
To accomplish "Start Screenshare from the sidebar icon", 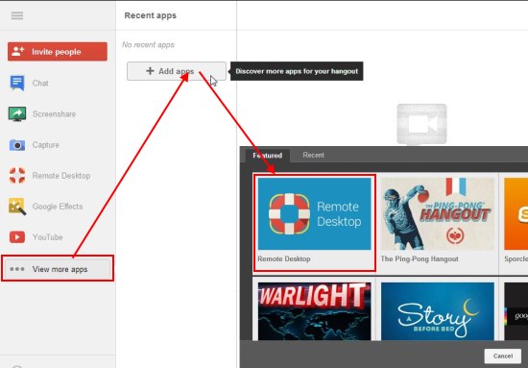I will (x=17, y=114).
